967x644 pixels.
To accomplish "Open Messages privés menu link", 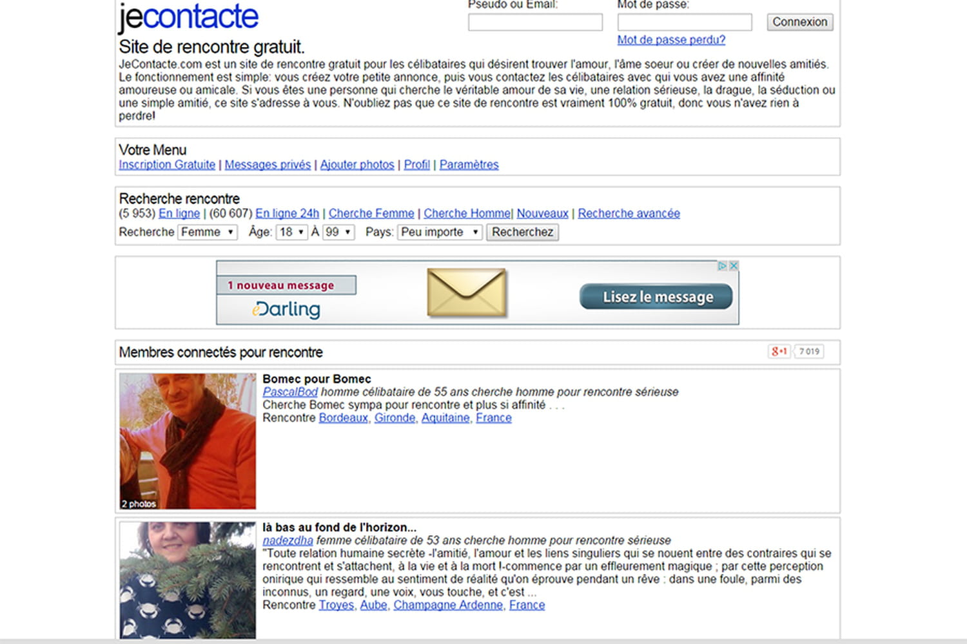I will click(268, 165).
